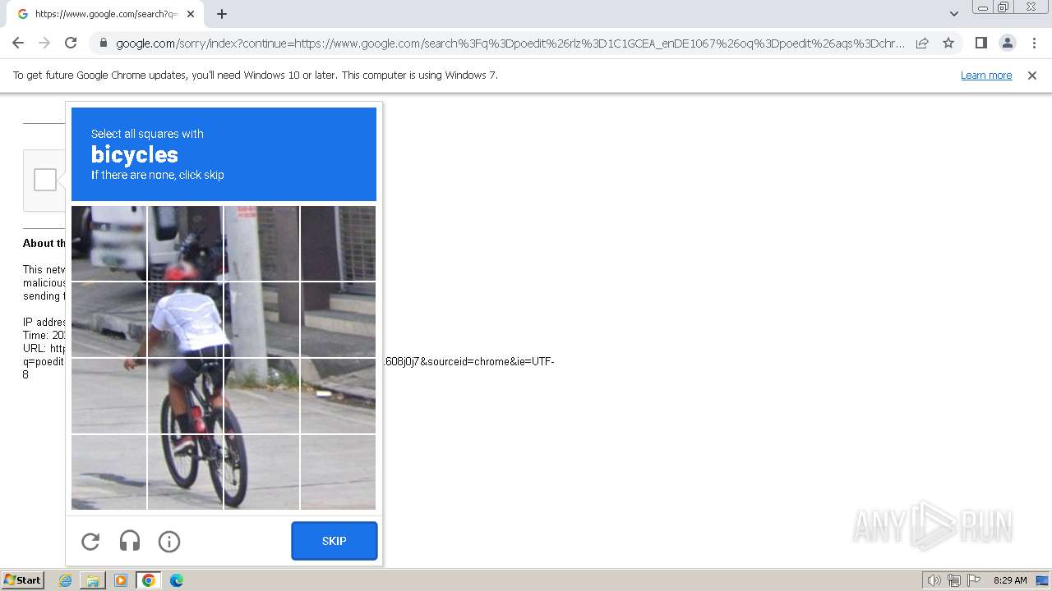Select the square with the rider's white shirt
Image resolution: width=1052 pixels, height=591 pixels.
coord(185,319)
